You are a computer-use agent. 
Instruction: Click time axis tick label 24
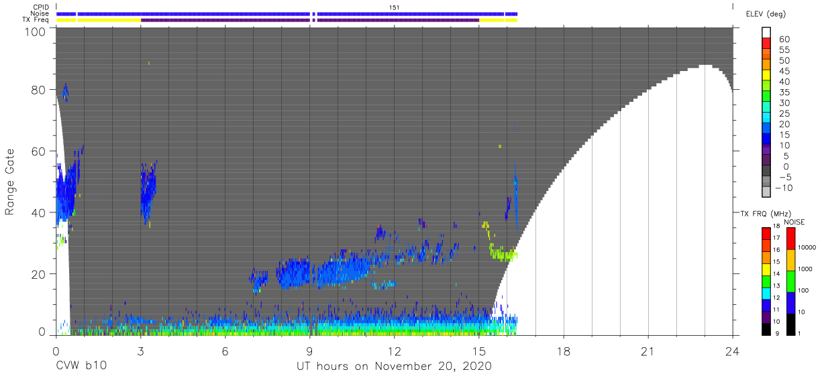point(733,351)
